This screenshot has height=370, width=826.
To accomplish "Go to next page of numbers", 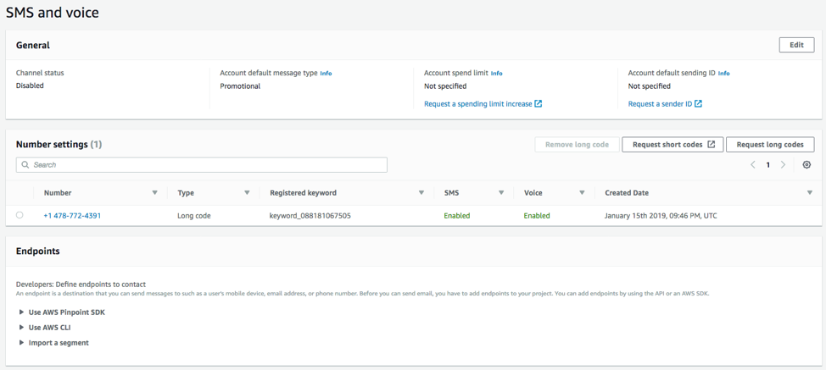I will pos(783,164).
